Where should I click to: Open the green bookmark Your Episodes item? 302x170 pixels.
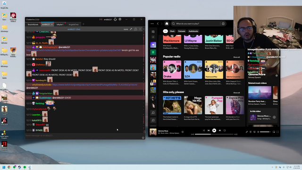[153, 52]
